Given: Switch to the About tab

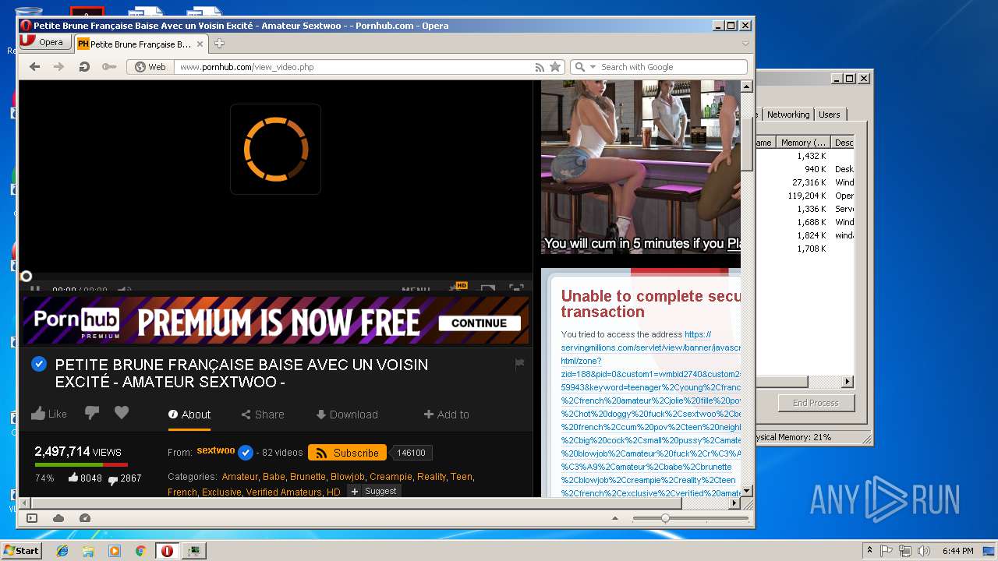Looking at the screenshot, I should [x=189, y=415].
